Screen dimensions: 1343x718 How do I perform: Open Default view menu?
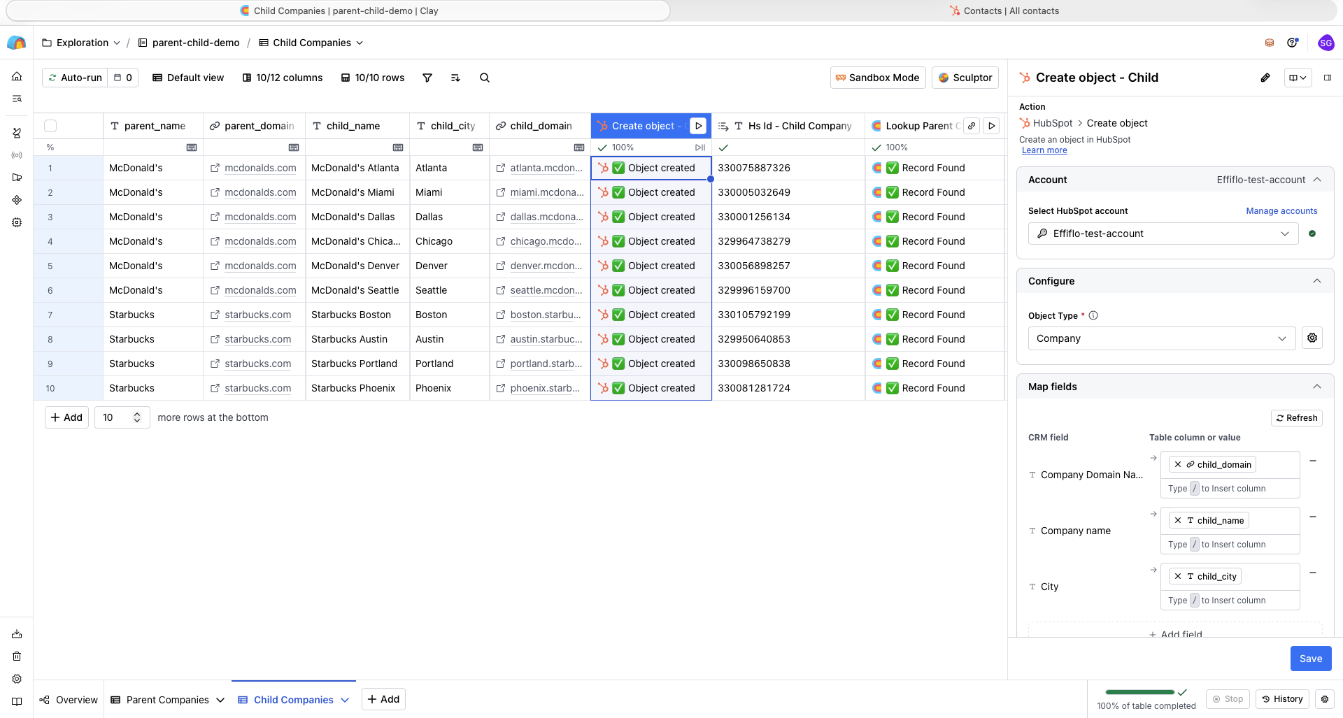pos(188,78)
